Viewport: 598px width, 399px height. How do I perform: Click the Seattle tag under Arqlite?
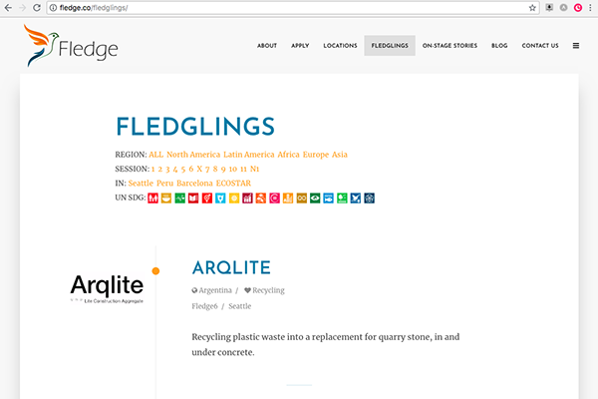pos(240,306)
